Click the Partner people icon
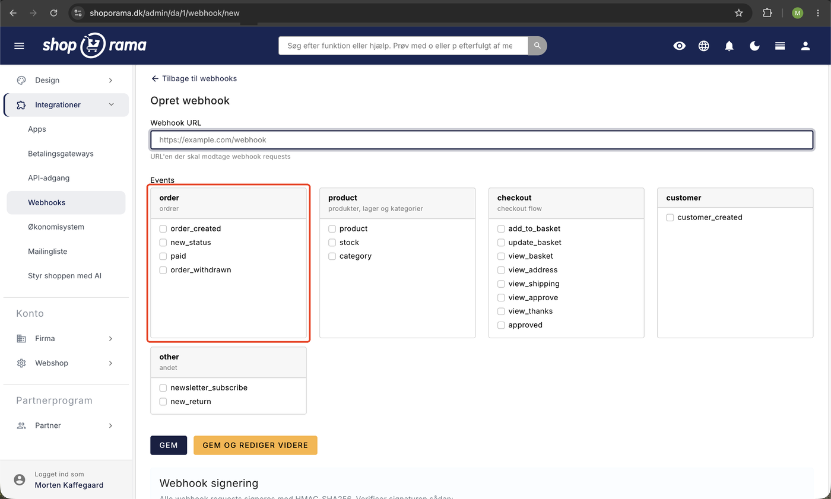The width and height of the screenshot is (831, 499). (x=21, y=426)
